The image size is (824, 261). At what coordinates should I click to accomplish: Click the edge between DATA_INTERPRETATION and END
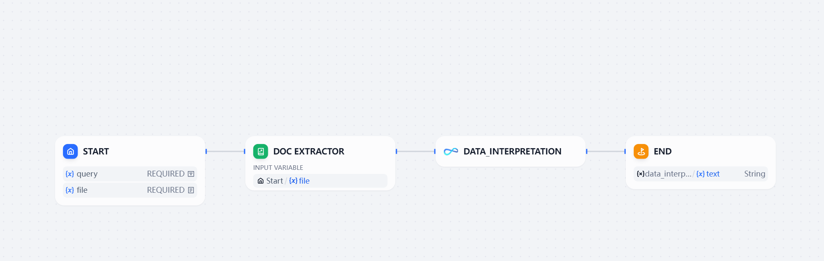(606, 152)
